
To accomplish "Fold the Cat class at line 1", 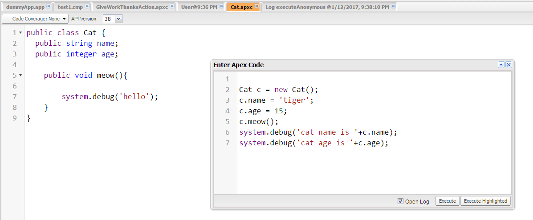I will tap(20, 33).
